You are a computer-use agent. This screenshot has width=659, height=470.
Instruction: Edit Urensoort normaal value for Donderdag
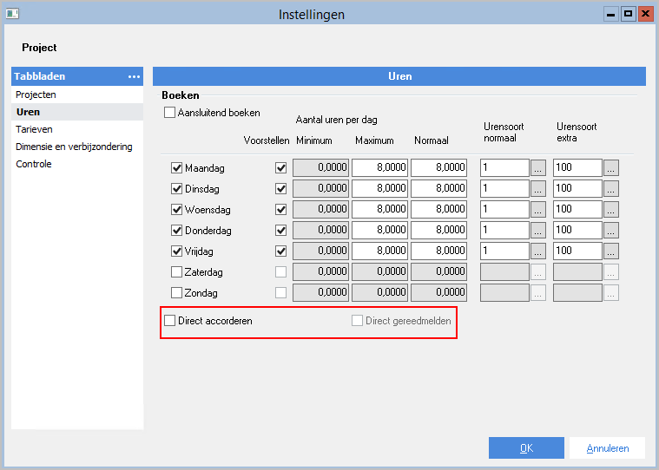click(504, 231)
